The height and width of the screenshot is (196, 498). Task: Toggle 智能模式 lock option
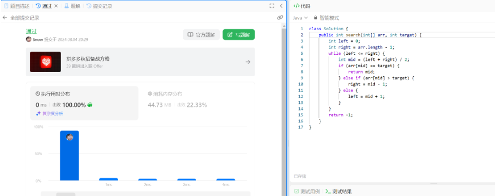point(326,18)
